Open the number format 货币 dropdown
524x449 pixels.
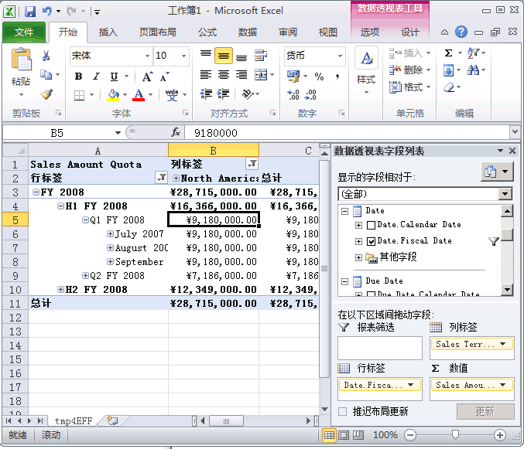click(340, 56)
